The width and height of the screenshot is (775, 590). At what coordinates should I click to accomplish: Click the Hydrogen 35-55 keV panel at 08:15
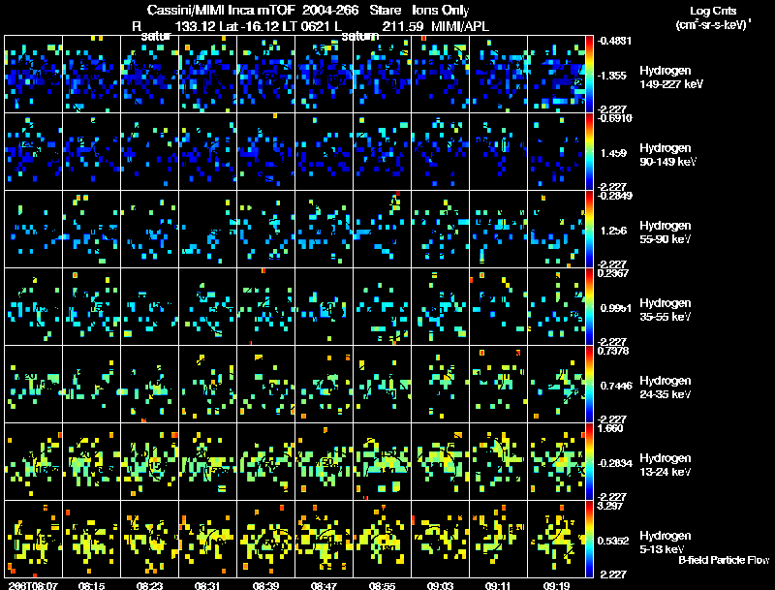coord(91,306)
